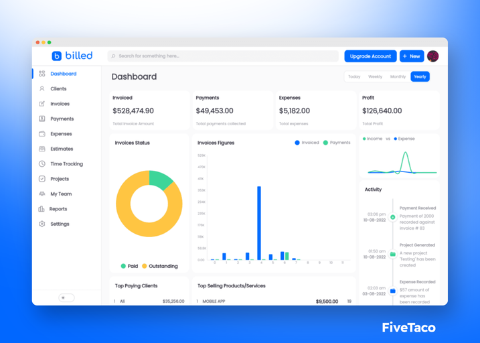Open Clients in the sidebar menu
Screen dimensions: 480x343
tap(58, 88)
